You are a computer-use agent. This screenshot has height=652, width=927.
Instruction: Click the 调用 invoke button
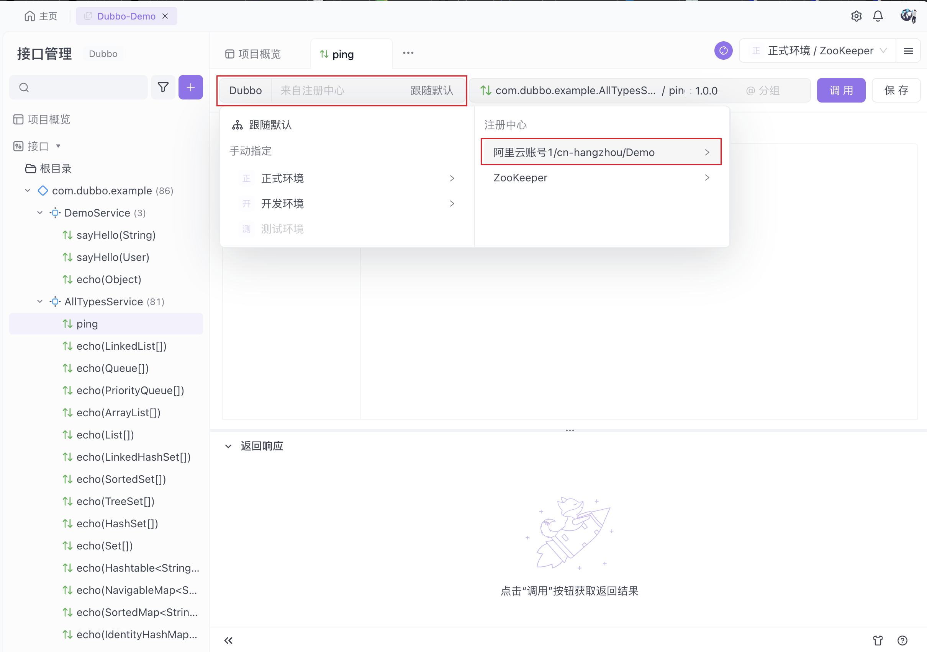pyautogui.click(x=841, y=90)
